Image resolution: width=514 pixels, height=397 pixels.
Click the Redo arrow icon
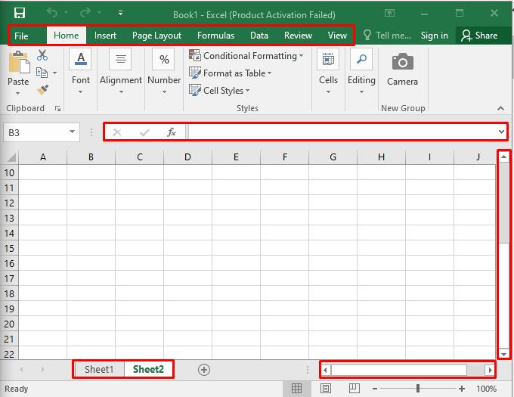[x=85, y=13]
